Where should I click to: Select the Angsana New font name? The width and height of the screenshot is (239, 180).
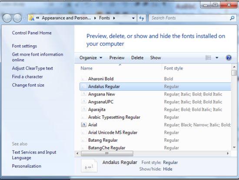(x=102, y=94)
